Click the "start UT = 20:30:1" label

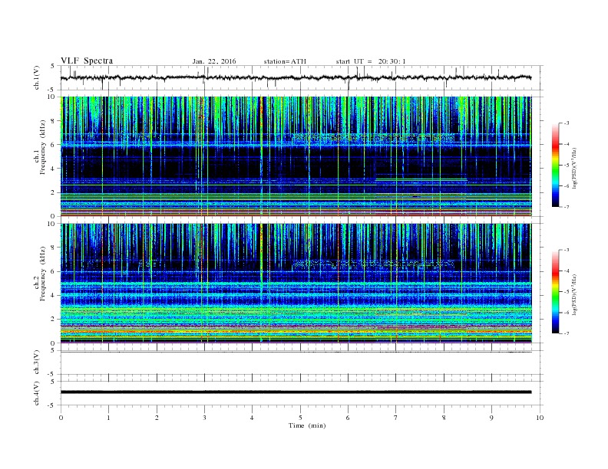tap(371, 61)
